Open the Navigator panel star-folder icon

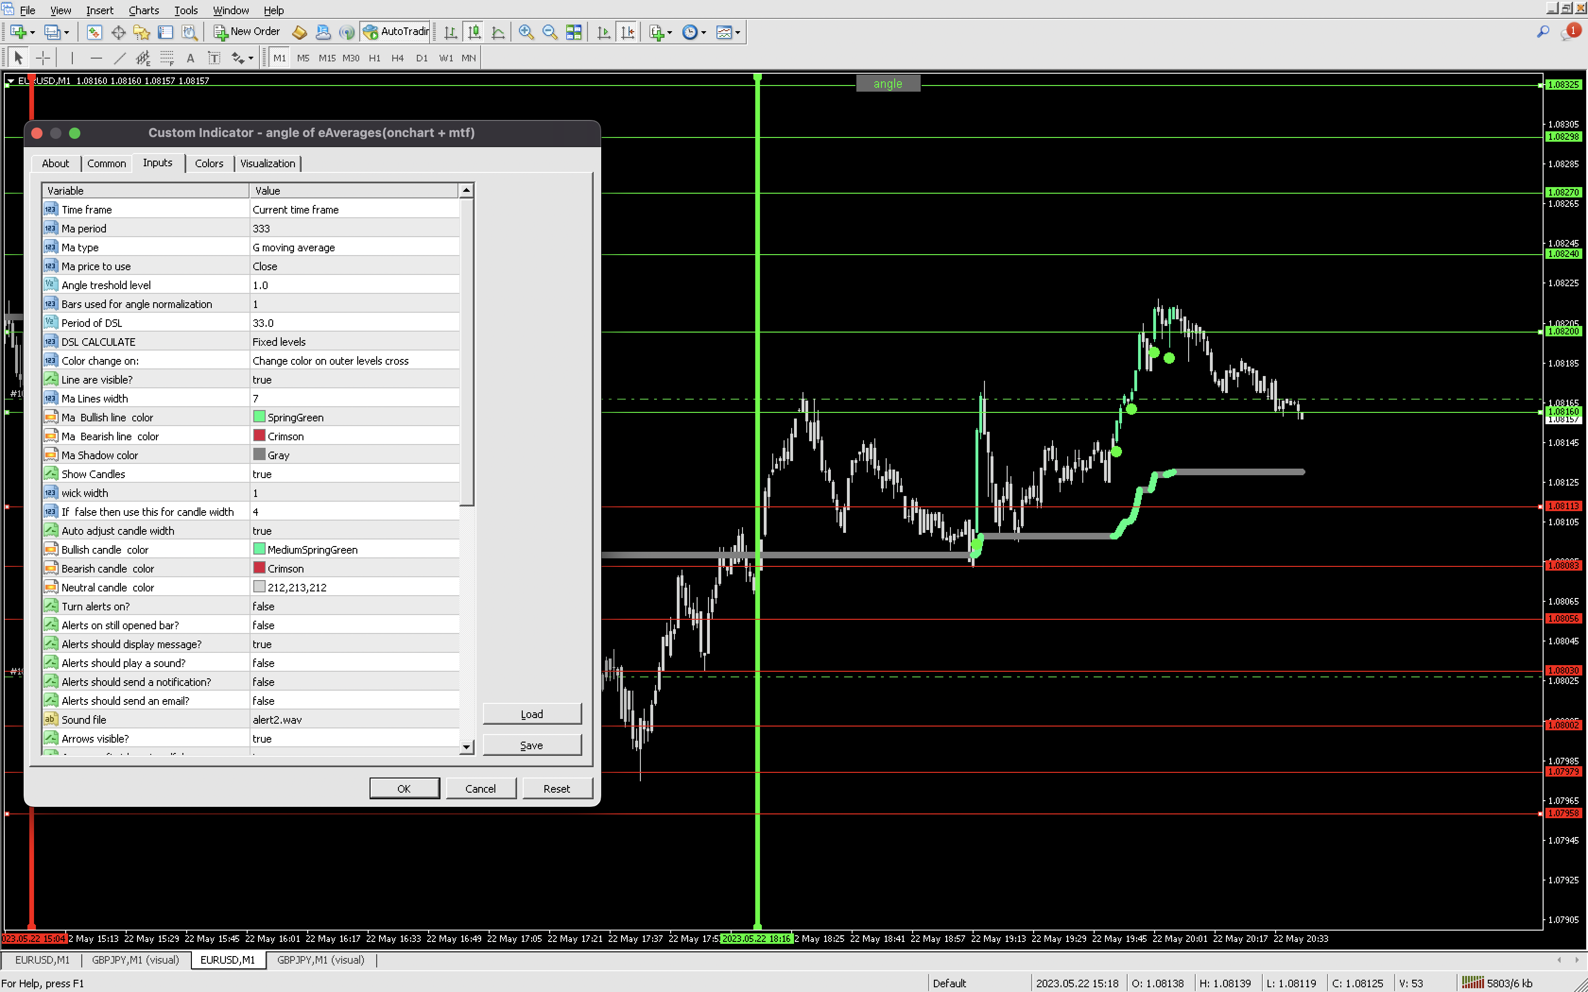[142, 32]
